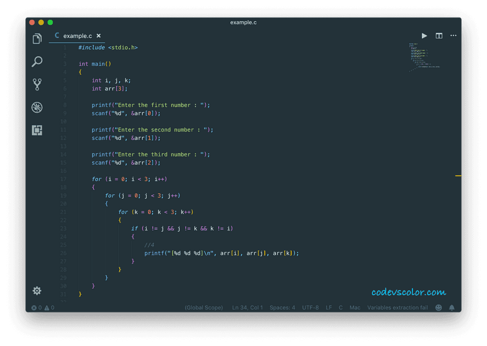This screenshot has height=346, width=487.
Task: Split the editor using the split icon
Action: pyautogui.click(x=439, y=36)
